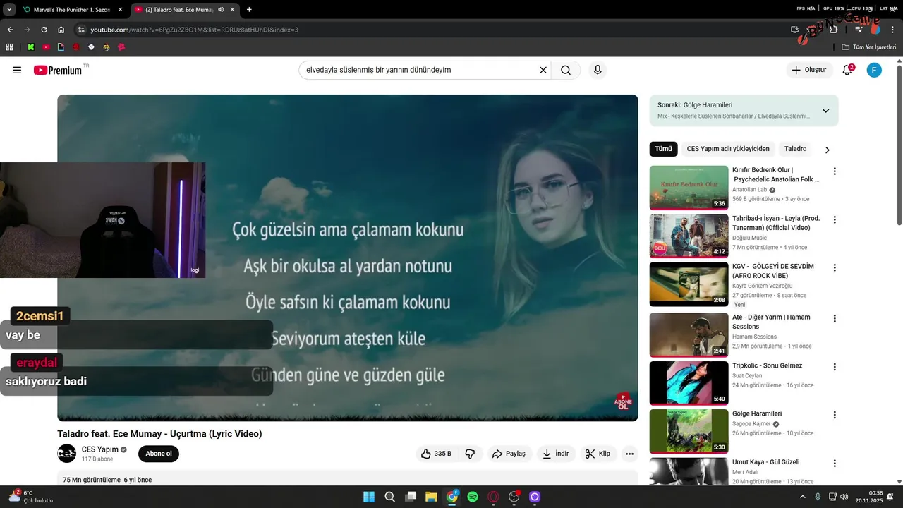Open Chrome three-dot menu
Viewport: 903px width, 508px height.
click(x=893, y=30)
